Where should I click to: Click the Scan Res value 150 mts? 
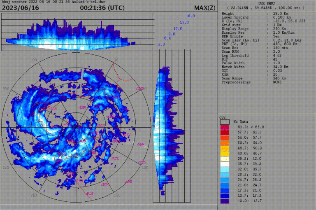tap(280, 48)
